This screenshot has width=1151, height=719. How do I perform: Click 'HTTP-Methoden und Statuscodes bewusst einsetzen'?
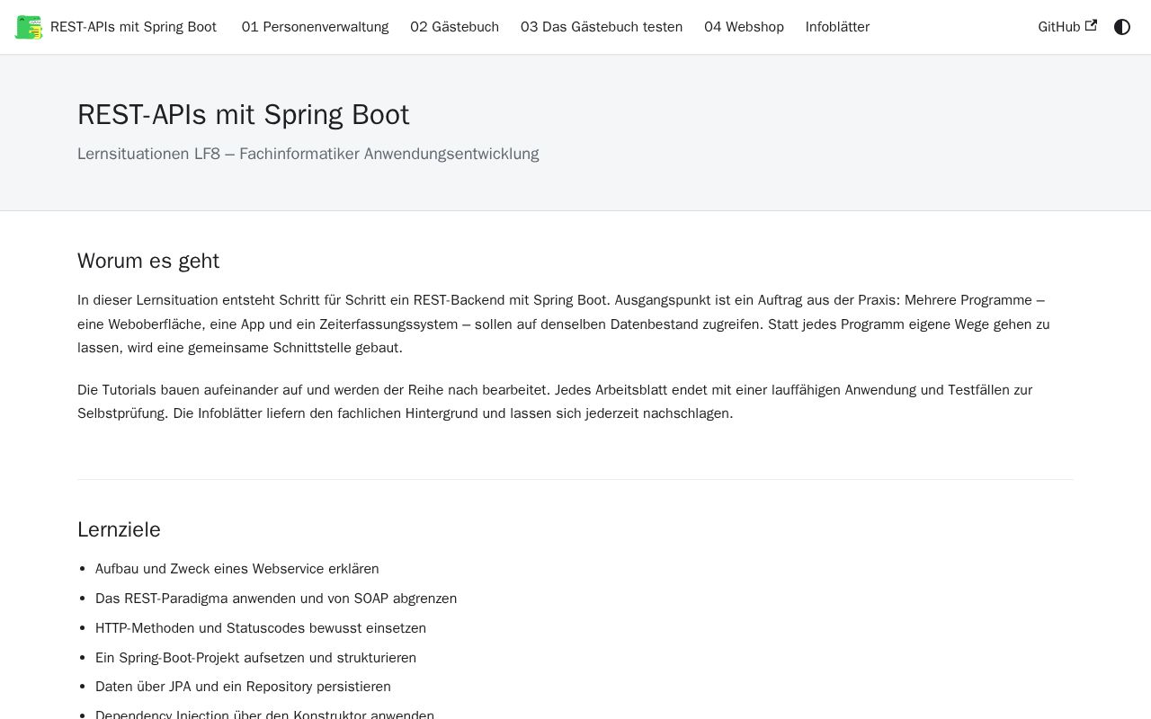click(x=261, y=628)
